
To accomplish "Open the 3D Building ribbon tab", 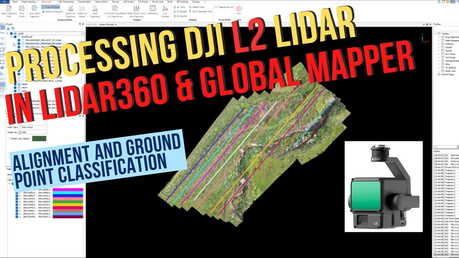I will (183, 2).
